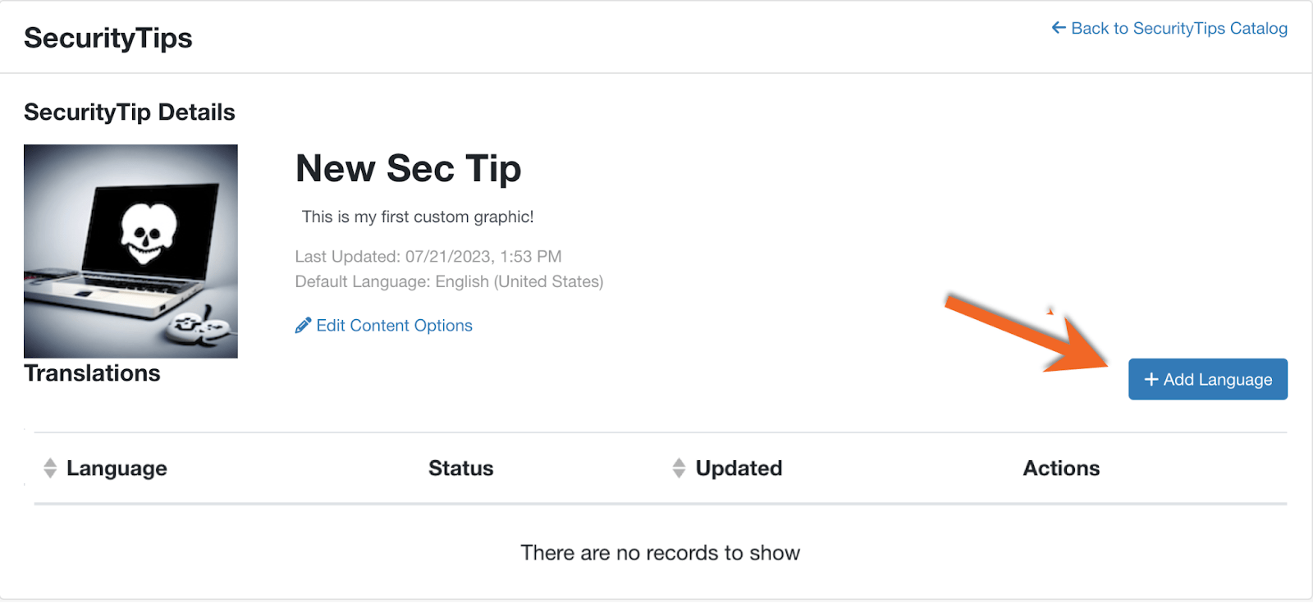Click the pencil icon next to Edit Content Options
The image size is (1313, 603).
click(303, 326)
